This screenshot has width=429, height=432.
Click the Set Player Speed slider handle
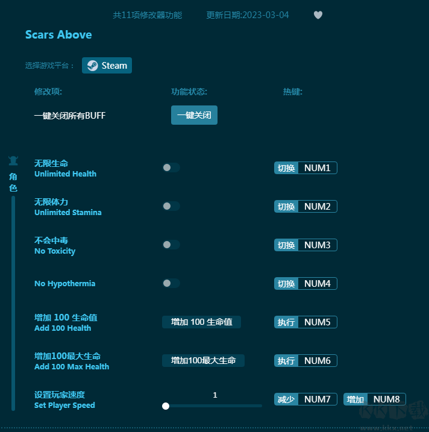point(166,406)
